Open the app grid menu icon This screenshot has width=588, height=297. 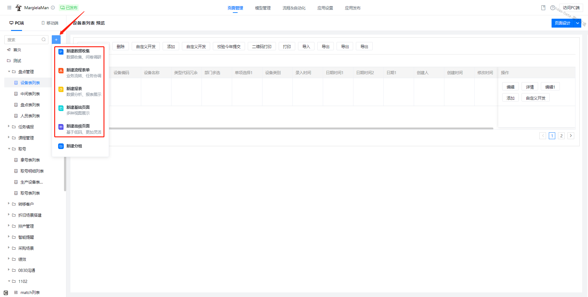9,8
